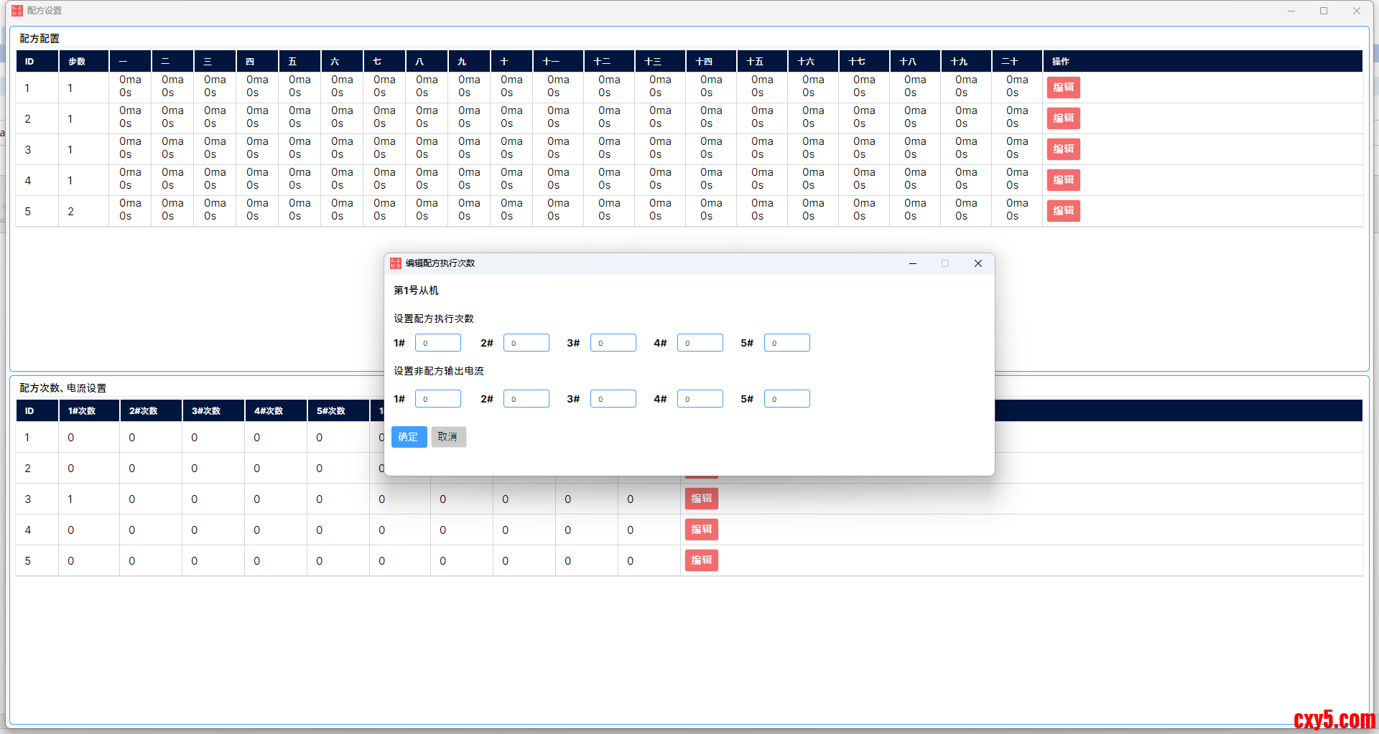Click the 确定 confirm button
This screenshot has width=1379, height=734.
[x=409, y=437]
